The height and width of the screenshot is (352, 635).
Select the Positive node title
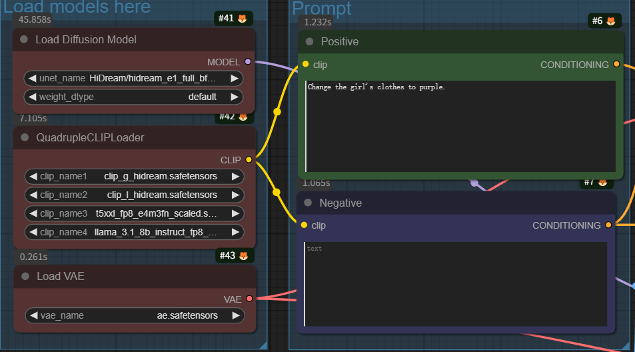(340, 42)
